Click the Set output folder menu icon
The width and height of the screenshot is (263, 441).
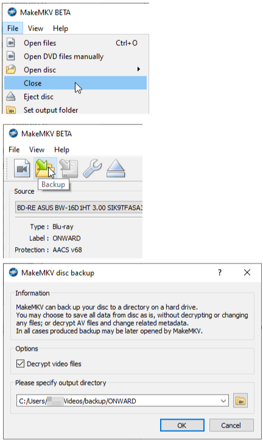[11, 110]
